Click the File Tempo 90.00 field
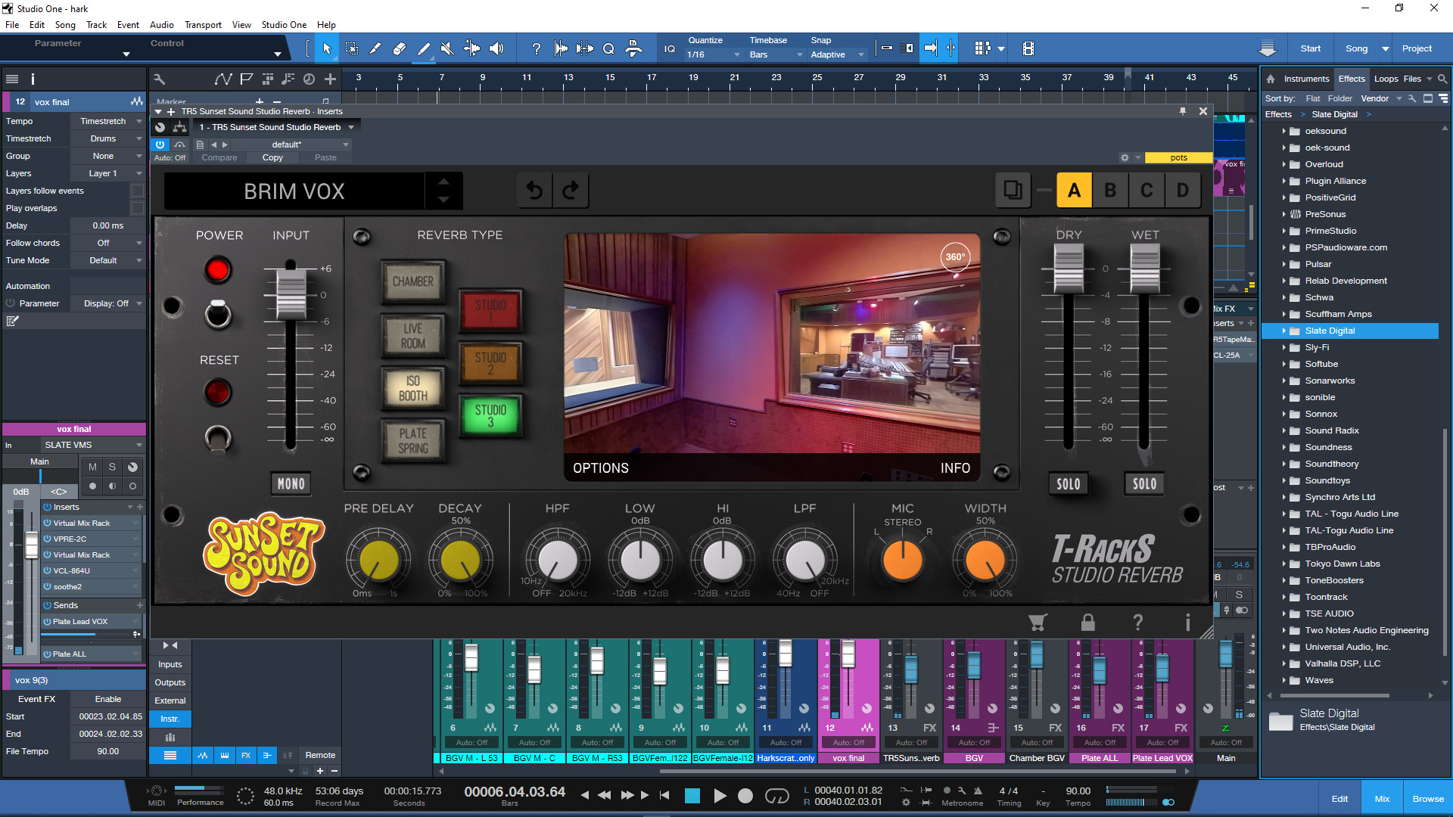The image size is (1453, 817). tap(107, 751)
